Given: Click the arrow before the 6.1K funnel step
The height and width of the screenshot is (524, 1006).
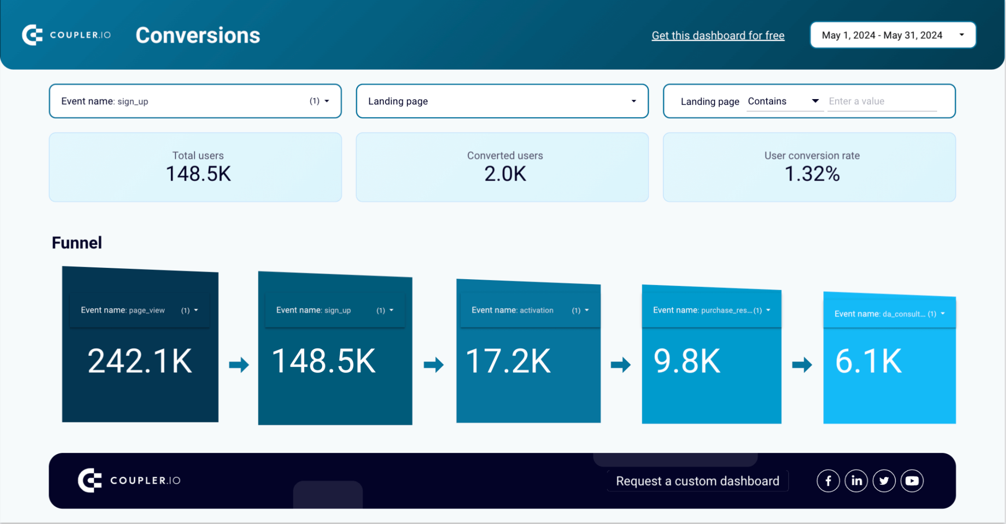Looking at the screenshot, I should coord(802,365).
